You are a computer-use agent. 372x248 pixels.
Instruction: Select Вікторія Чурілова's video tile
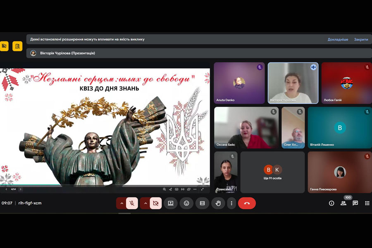coord(293,83)
